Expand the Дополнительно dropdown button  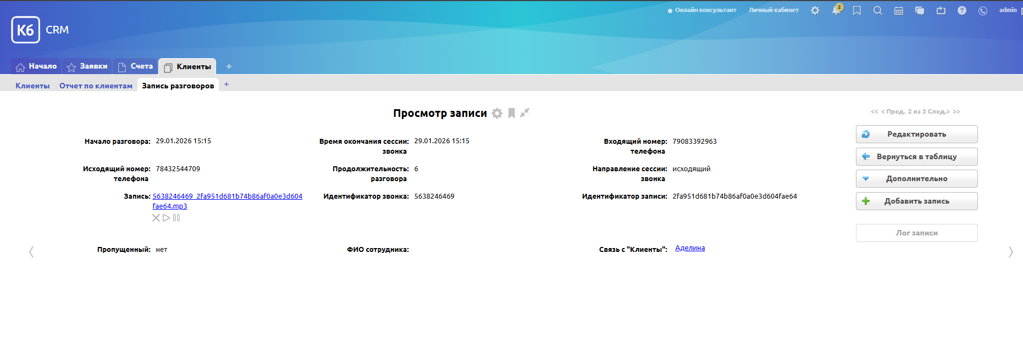point(916,179)
